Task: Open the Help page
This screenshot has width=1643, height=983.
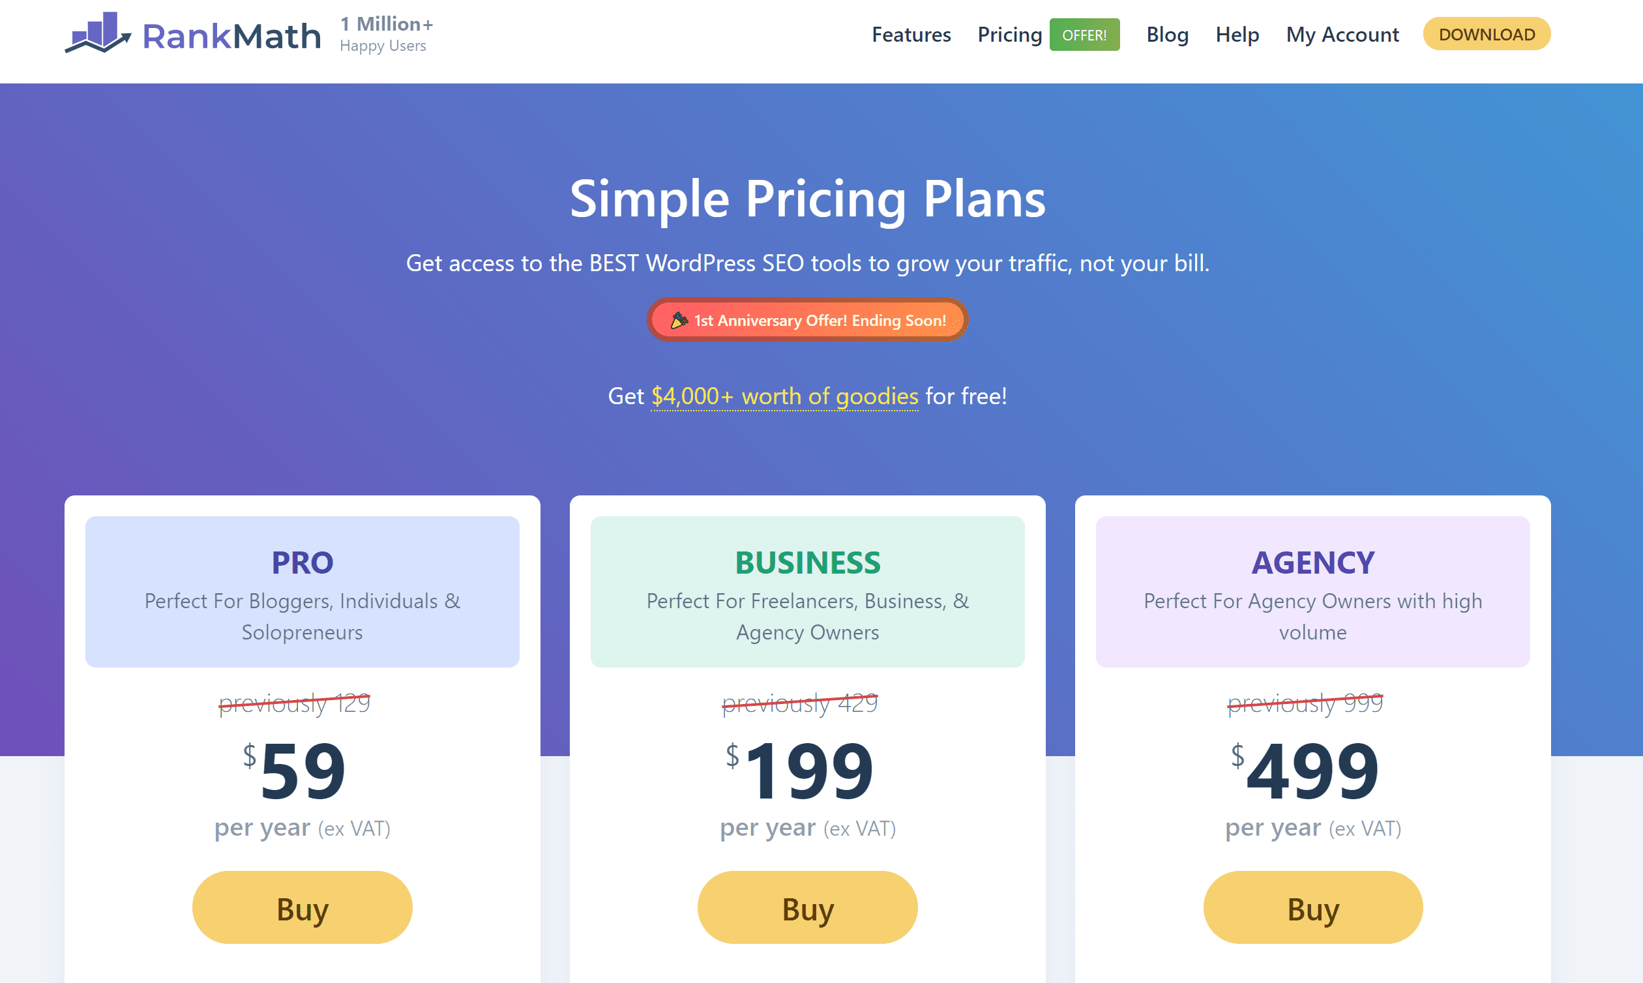Action: tap(1237, 35)
